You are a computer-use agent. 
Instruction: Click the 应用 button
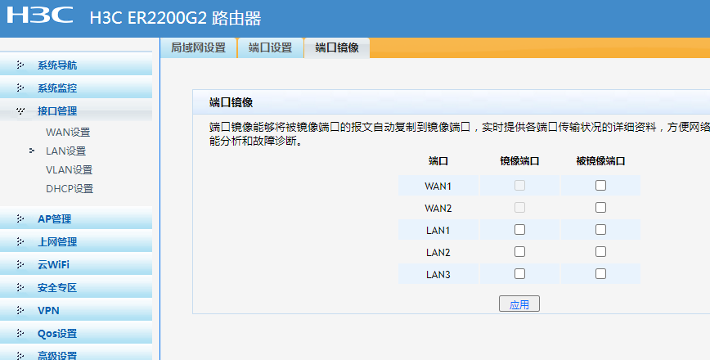(519, 304)
